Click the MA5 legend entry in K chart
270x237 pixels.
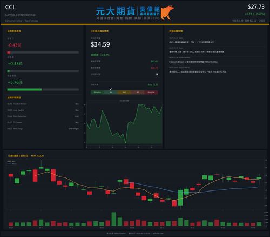(x=11, y=162)
